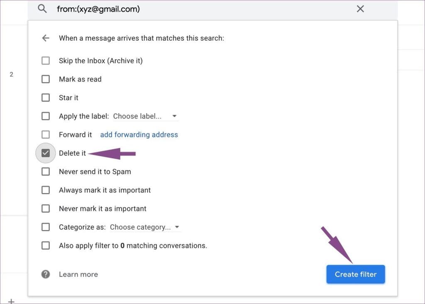Enable Never mark it as important
This screenshot has width=425, height=304.
point(46,208)
